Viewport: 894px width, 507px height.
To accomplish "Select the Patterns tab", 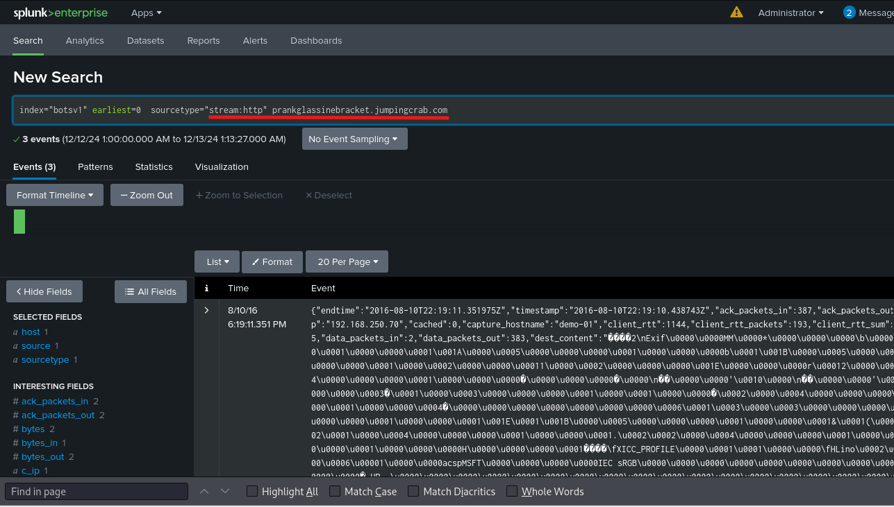I will [95, 166].
